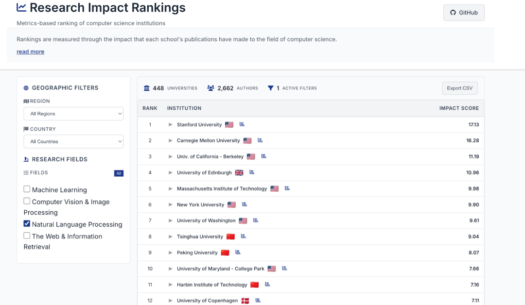Viewport: 525px width, 305px height.
Task: Click the GitHub button
Action: click(464, 13)
